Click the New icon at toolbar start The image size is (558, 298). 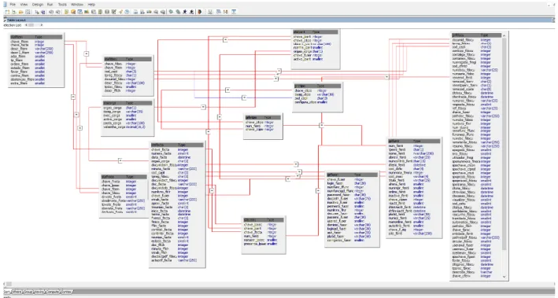pyautogui.click(x=7, y=12)
